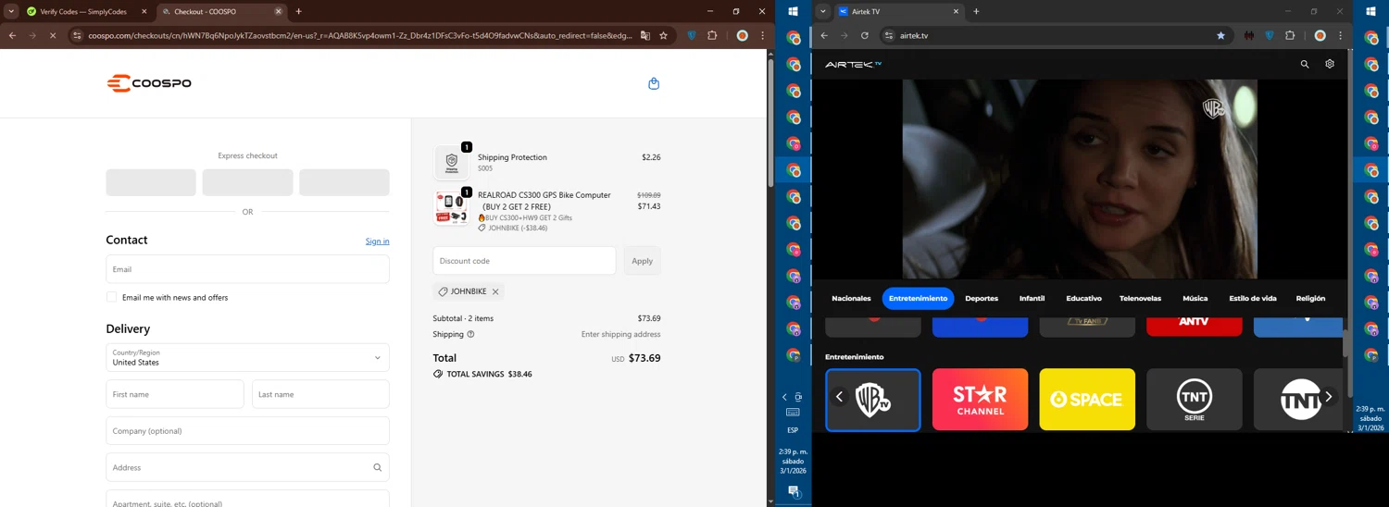Click the COOSPO logo in checkout header
The image size is (1389, 507).
click(x=149, y=83)
